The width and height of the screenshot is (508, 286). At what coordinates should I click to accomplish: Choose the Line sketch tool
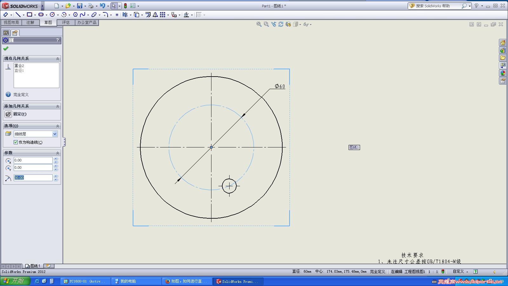click(18, 15)
